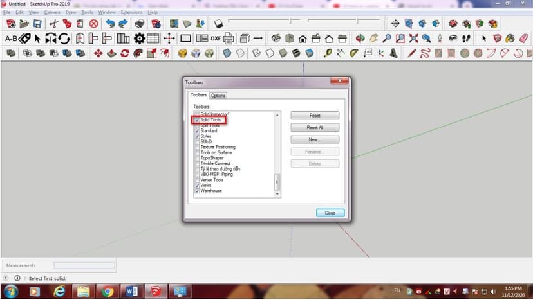Select the Protractor tool

click(x=354, y=53)
